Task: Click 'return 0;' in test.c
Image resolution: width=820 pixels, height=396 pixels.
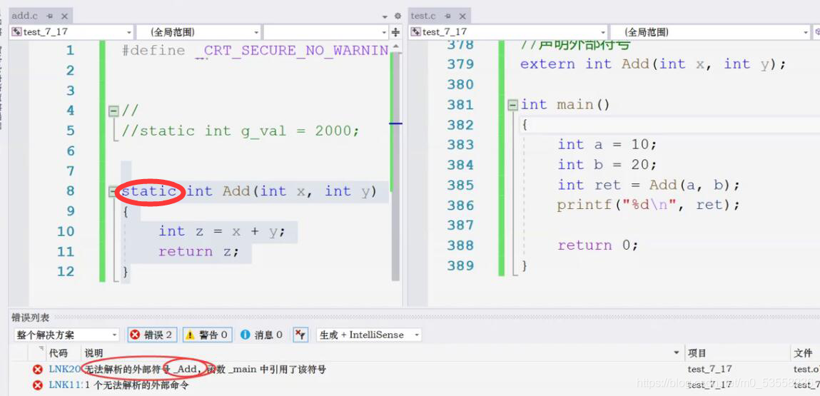Action: click(x=598, y=245)
